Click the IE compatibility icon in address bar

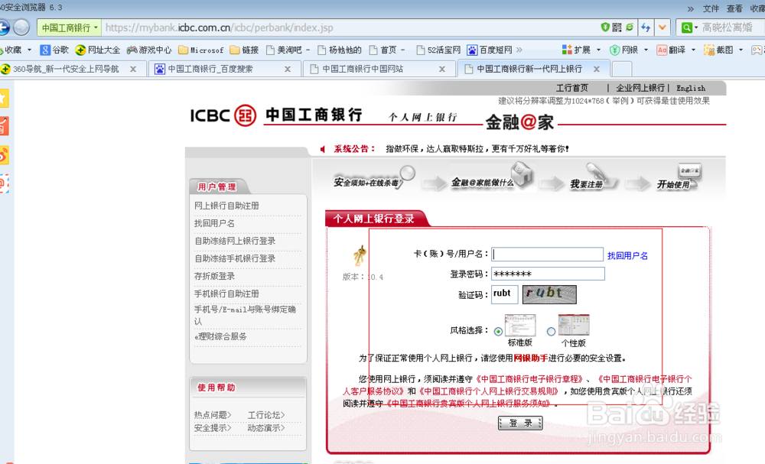629,26
